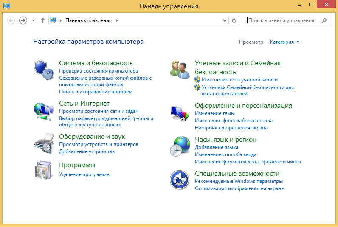This screenshot has height=227, width=338.
Task: Expand the chevron before 'Панель управления' breadcrumb
Action: (61, 20)
